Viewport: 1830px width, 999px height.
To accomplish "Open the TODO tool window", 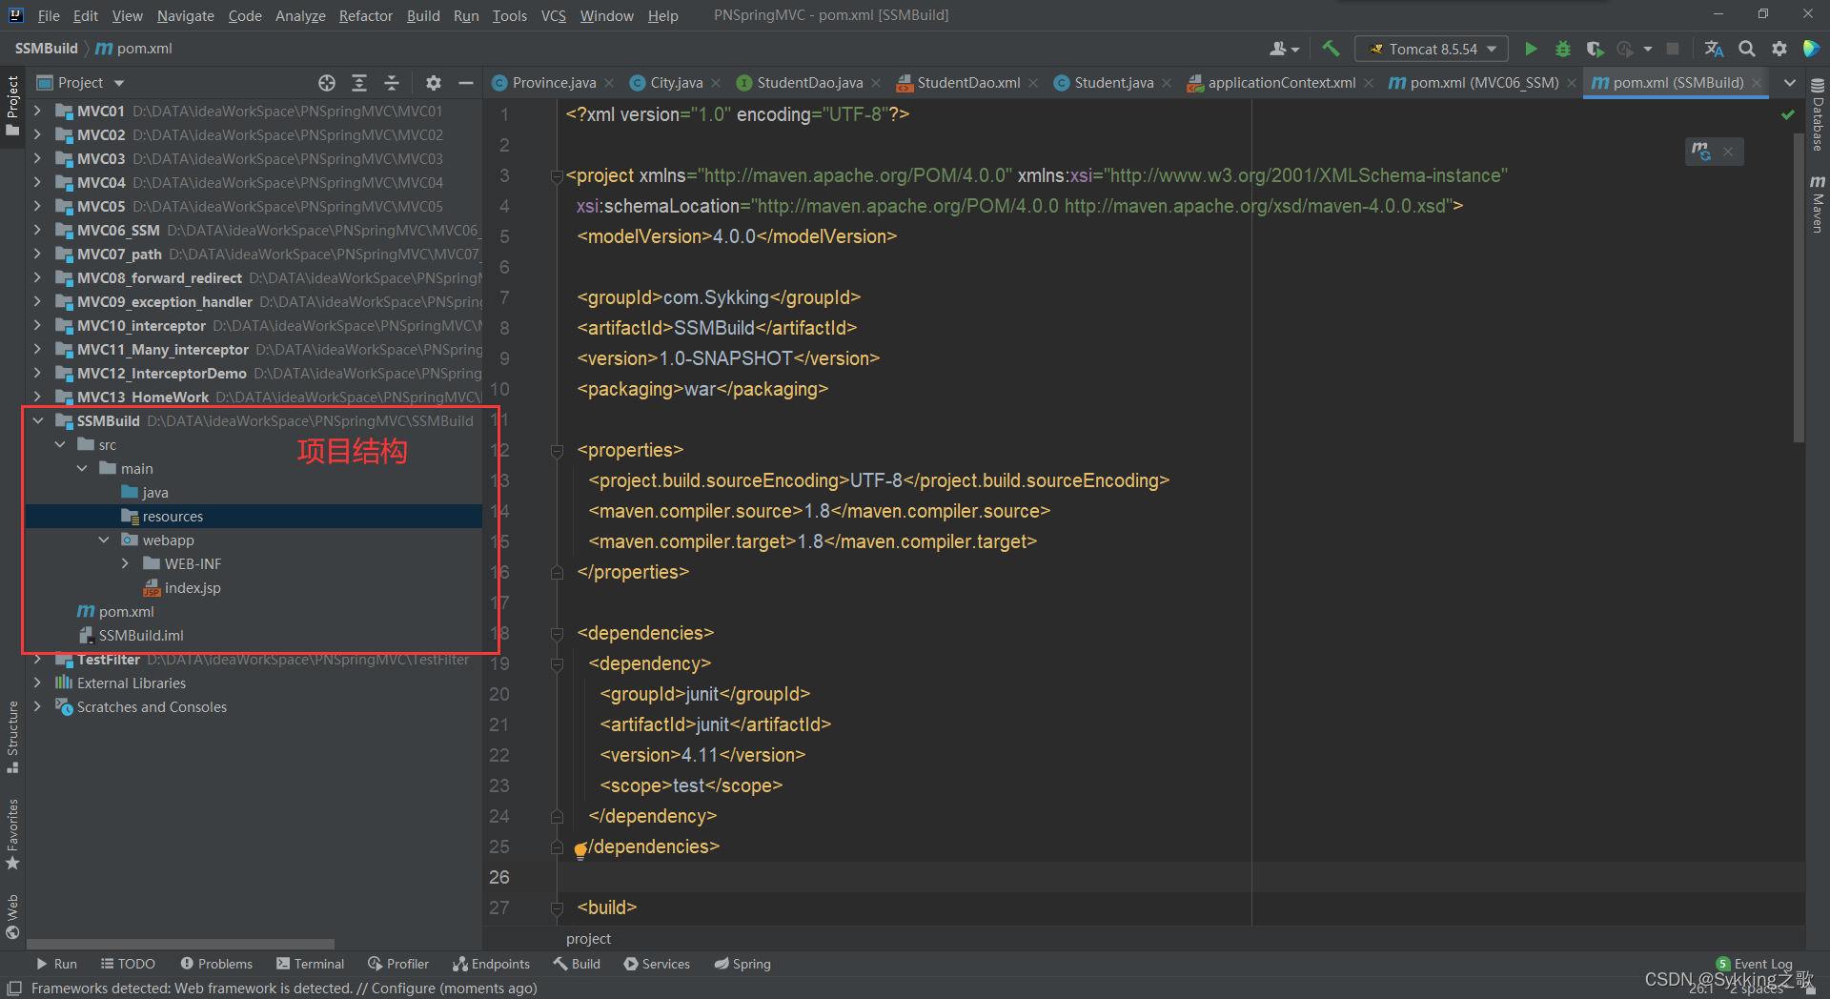I will pyautogui.click(x=128, y=964).
